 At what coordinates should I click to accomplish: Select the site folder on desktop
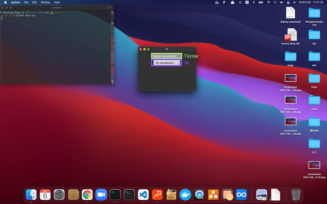point(314,56)
